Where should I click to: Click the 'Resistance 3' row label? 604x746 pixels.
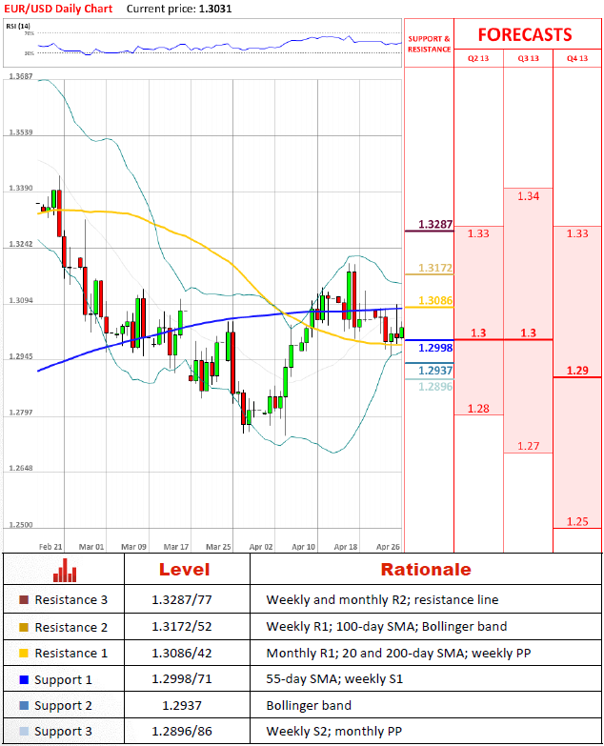[70, 599]
